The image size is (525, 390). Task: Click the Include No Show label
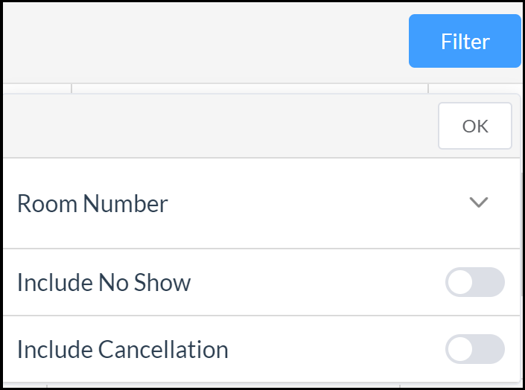point(104,283)
